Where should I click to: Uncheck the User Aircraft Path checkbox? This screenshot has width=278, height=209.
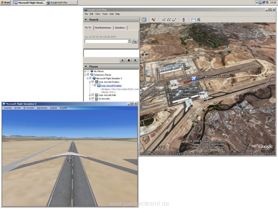click(x=92, y=95)
